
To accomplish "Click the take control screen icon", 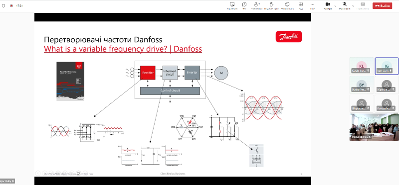I will (232, 5).
